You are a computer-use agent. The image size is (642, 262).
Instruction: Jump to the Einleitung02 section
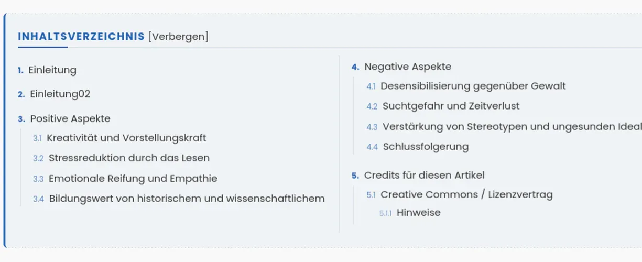pos(60,94)
